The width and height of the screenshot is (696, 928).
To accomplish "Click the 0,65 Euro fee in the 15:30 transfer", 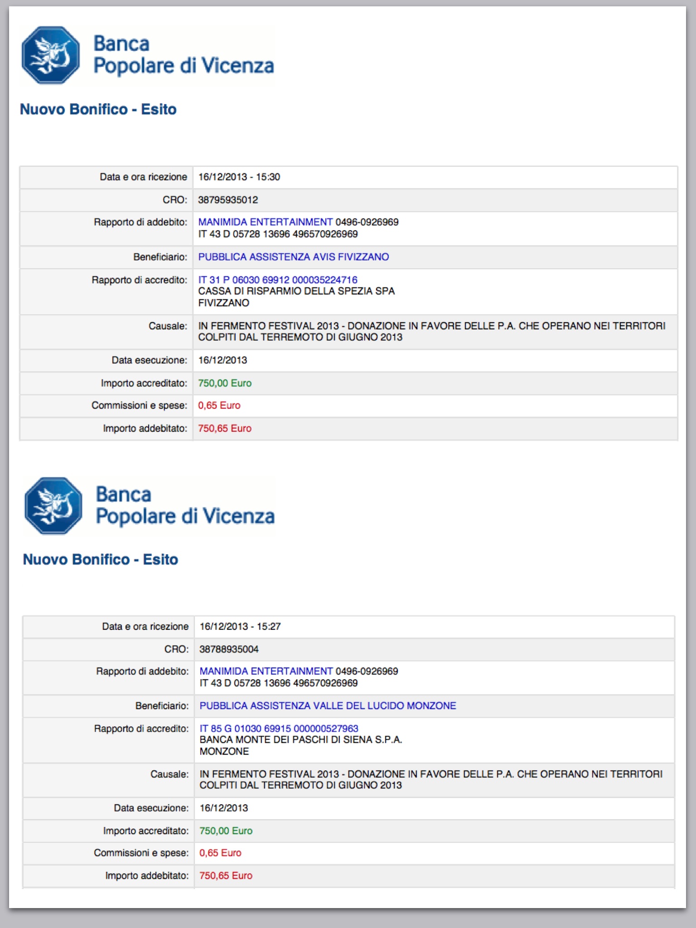I will click(x=219, y=406).
